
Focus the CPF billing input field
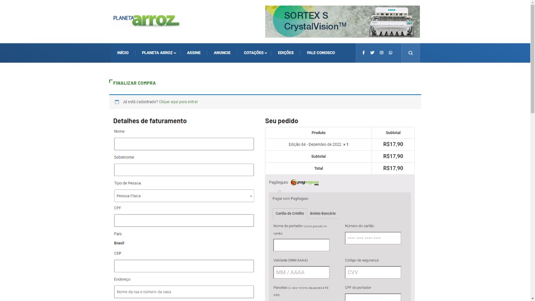coord(184,220)
